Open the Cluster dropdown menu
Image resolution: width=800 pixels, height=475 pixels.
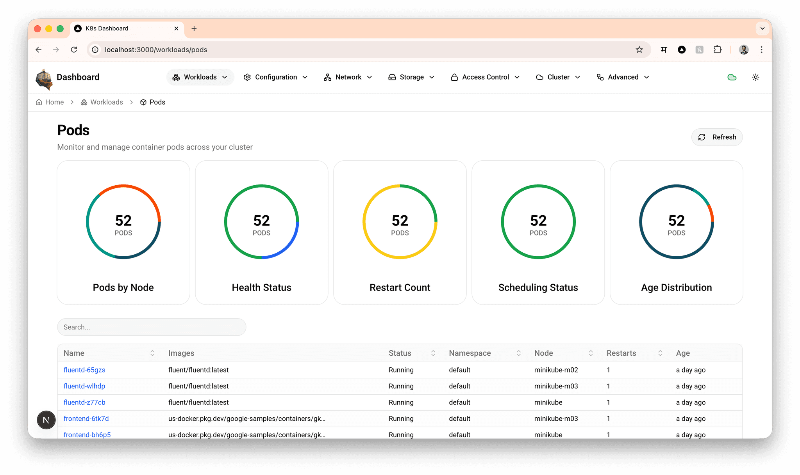pos(578,77)
